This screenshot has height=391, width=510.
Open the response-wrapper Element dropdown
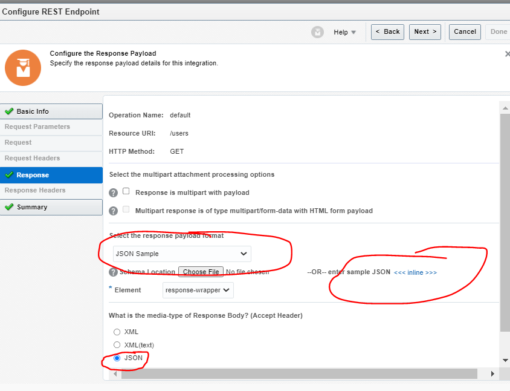click(x=198, y=290)
